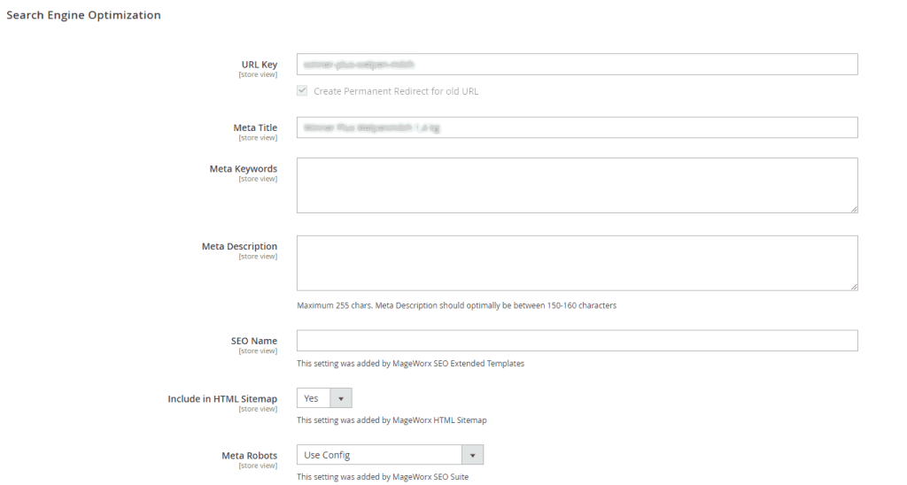Screen dimensions: 907x485
Task: Open the Meta Robots Use Config dropdown
Action: point(390,455)
